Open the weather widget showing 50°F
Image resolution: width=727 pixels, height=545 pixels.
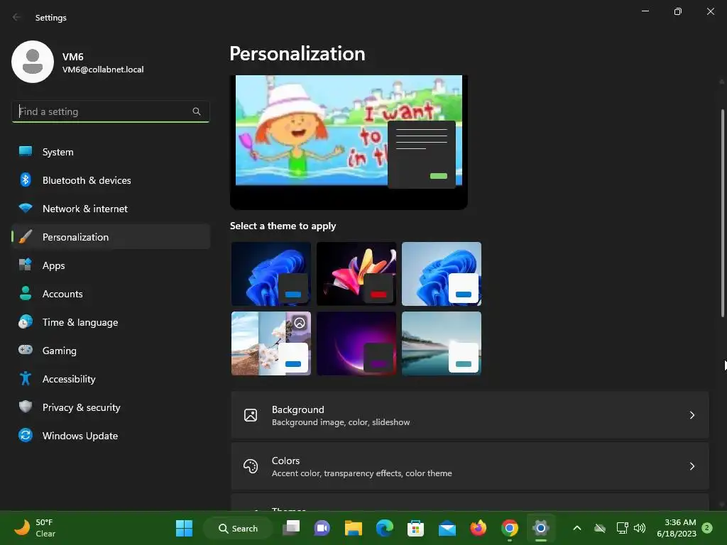coord(35,528)
